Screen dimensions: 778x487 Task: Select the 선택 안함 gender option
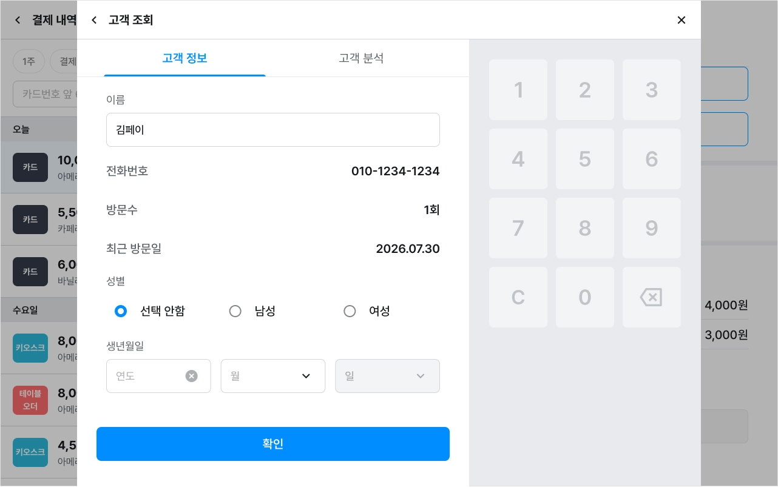pyautogui.click(x=150, y=311)
